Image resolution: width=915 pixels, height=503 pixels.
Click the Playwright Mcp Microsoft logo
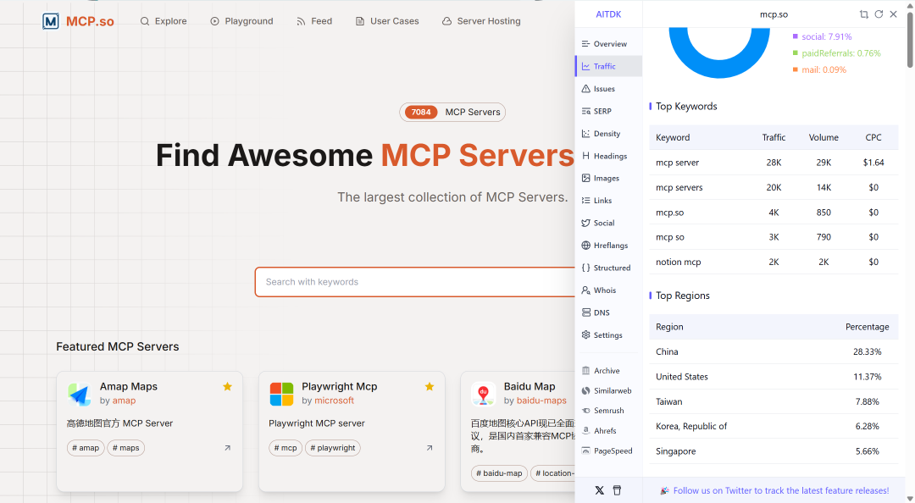281,394
